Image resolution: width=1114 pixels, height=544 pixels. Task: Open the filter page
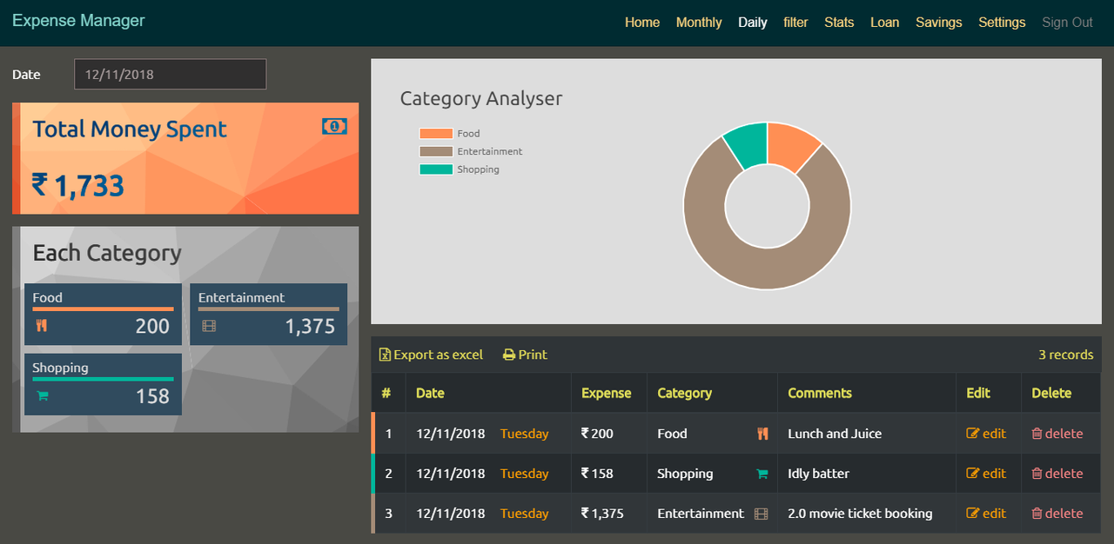pos(795,23)
